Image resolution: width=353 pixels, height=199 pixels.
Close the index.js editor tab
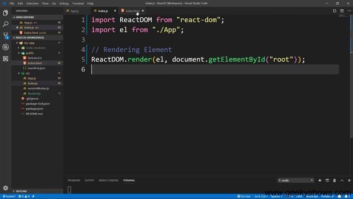click(115, 11)
